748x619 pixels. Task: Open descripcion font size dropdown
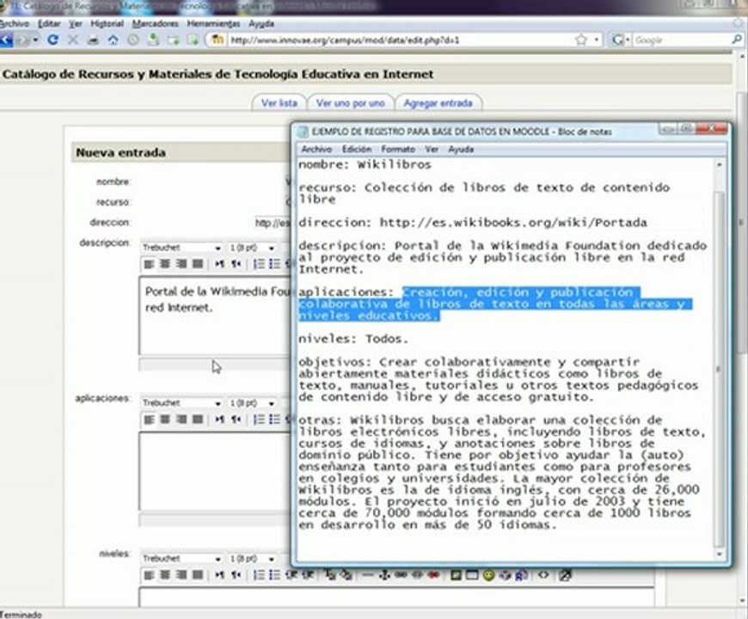pos(252,248)
